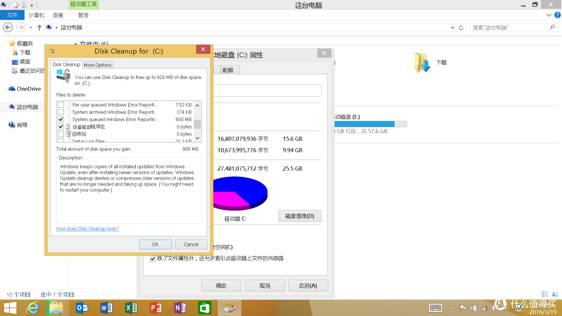Image resolution: width=562 pixels, height=316 pixels.
Task: Click drive E usage bar
Action: coord(371,124)
